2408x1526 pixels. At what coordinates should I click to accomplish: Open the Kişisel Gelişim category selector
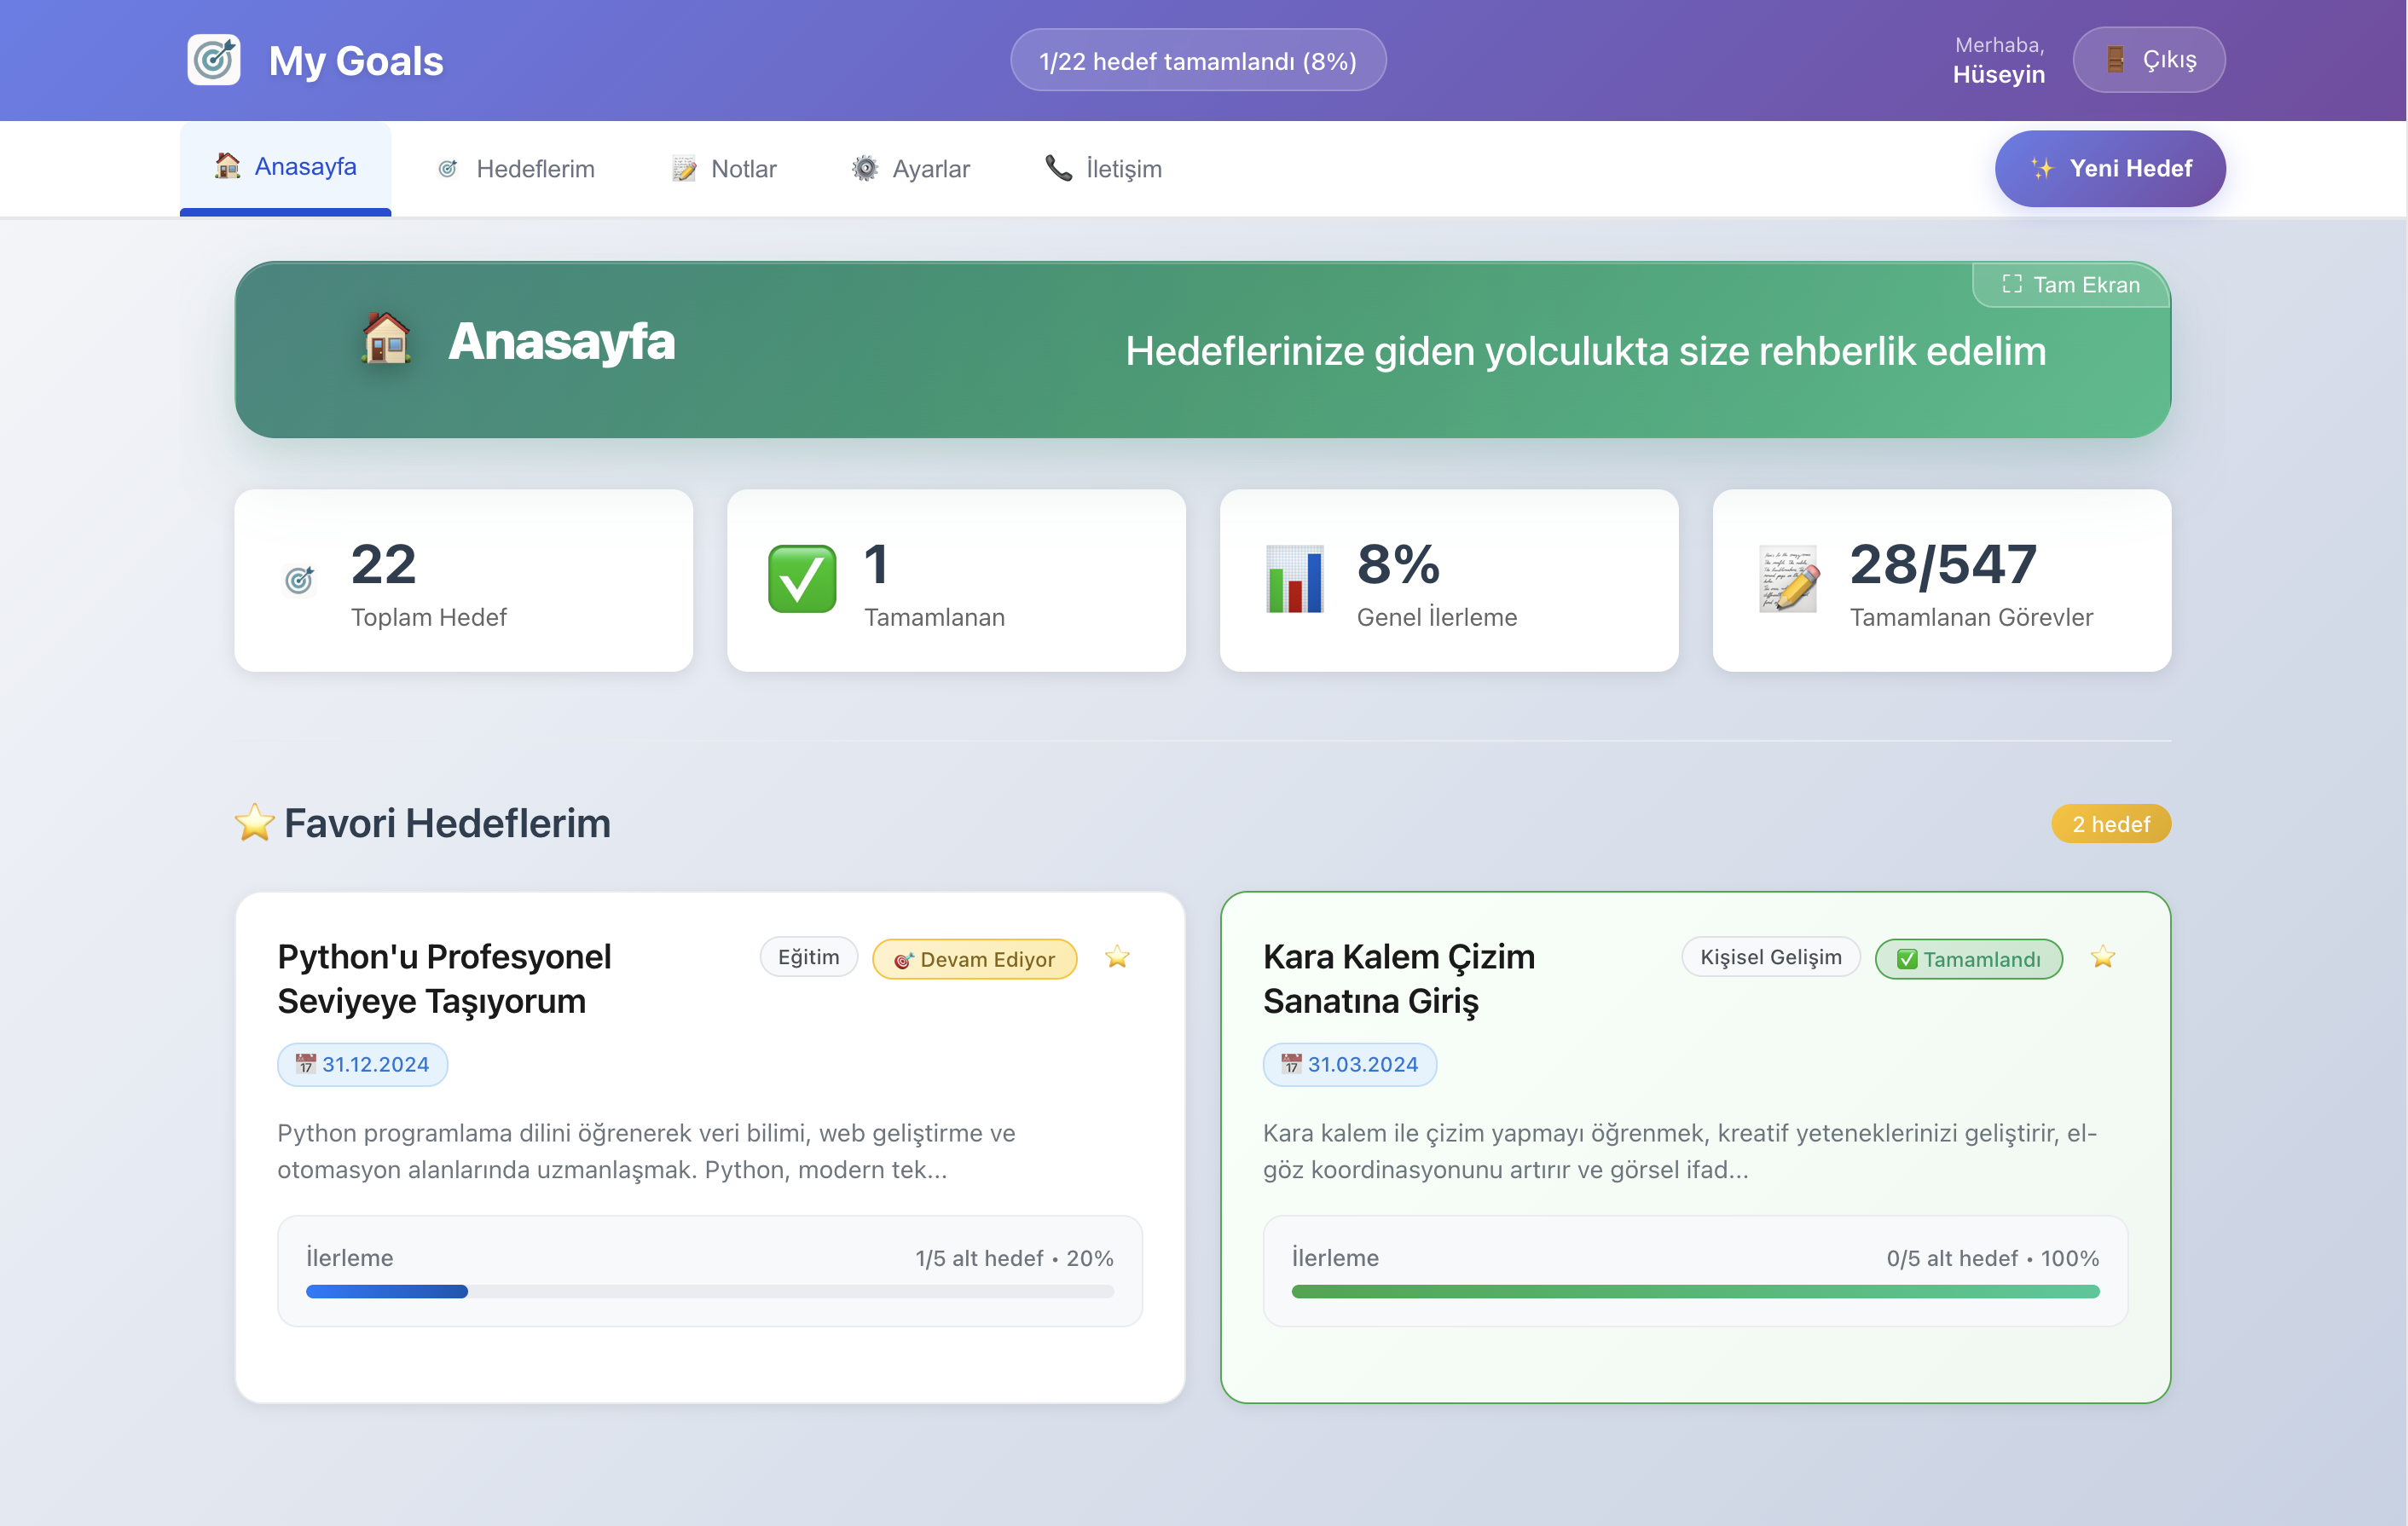(1771, 957)
